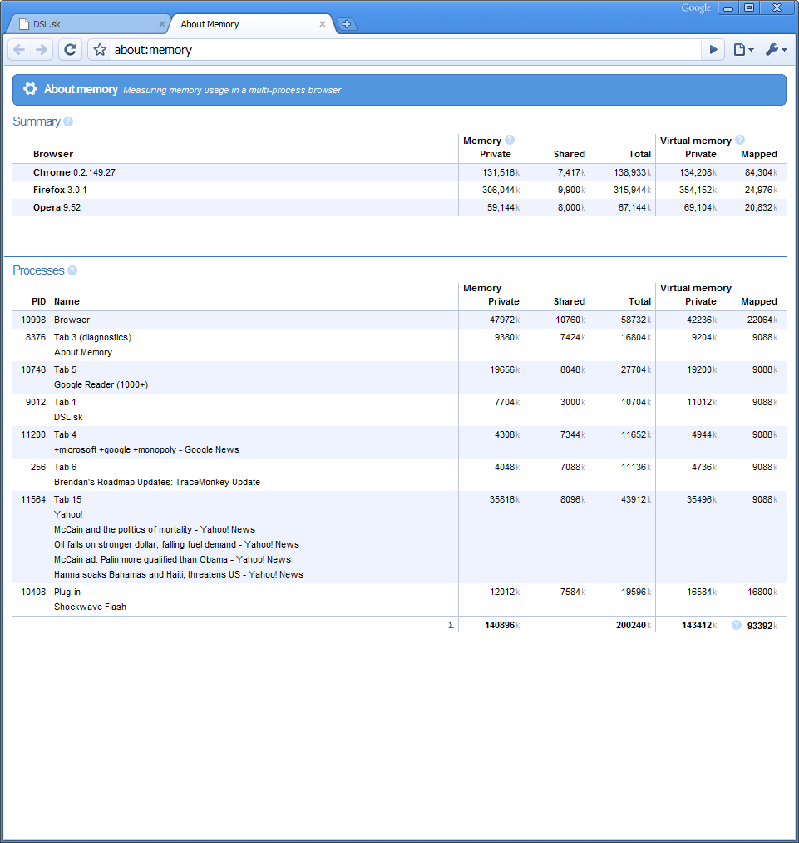Close the About Memory tab
This screenshot has width=799, height=843.
click(323, 24)
